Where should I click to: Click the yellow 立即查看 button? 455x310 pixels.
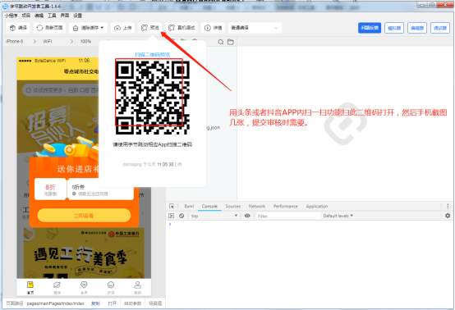84,216
